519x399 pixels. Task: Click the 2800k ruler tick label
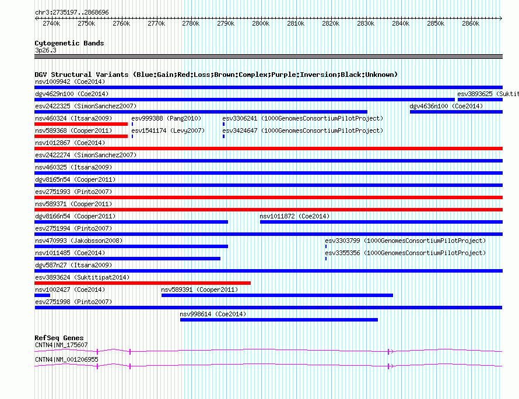click(261, 23)
